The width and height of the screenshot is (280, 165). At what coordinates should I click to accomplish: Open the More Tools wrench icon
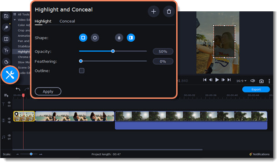10,75
